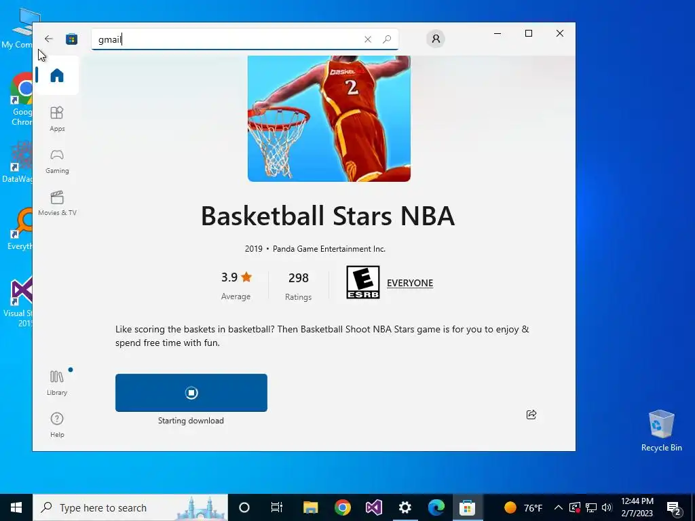Open Cortana from the taskbar
The width and height of the screenshot is (695, 521).
(244, 507)
